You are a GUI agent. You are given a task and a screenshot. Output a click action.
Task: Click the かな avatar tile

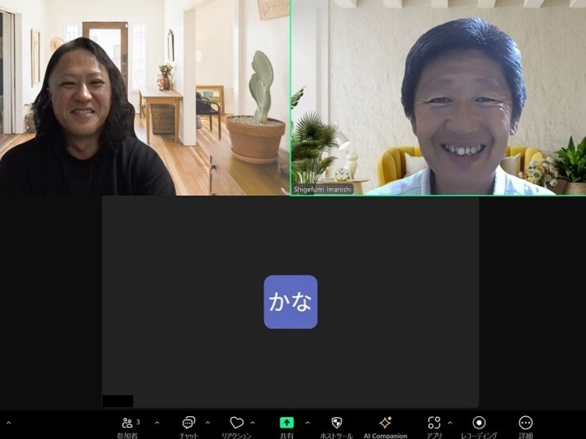tap(291, 301)
